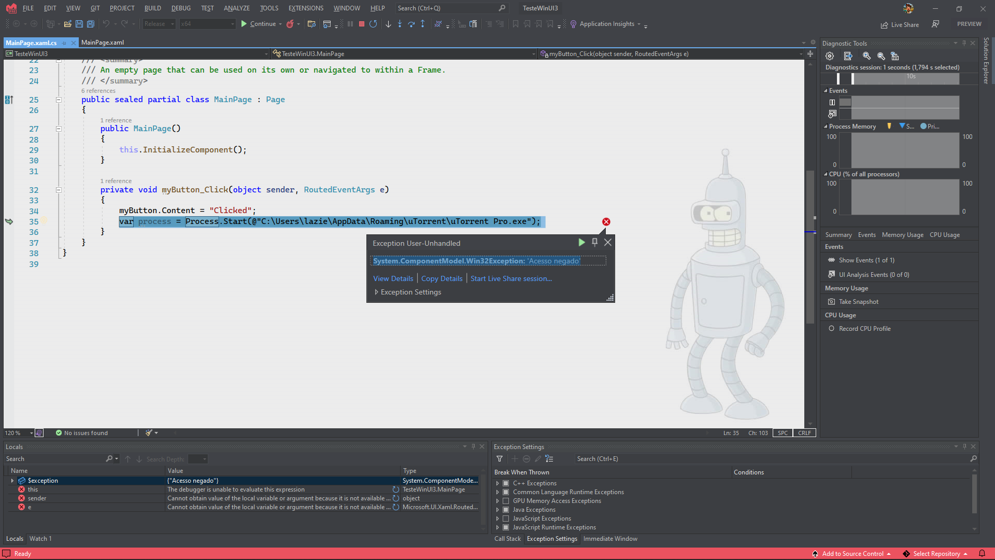Click the Save All toolbar icon

[x=91, y=24]
